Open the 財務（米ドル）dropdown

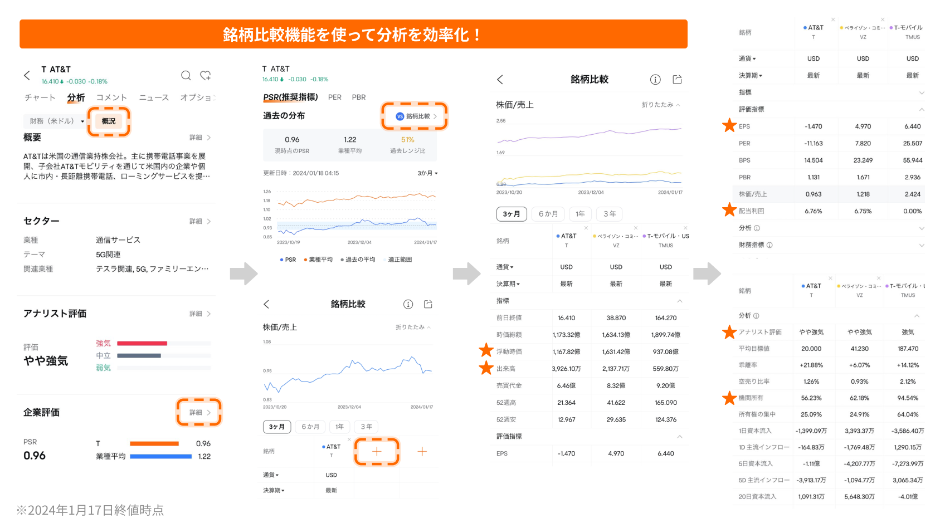(x=56, y=121)
